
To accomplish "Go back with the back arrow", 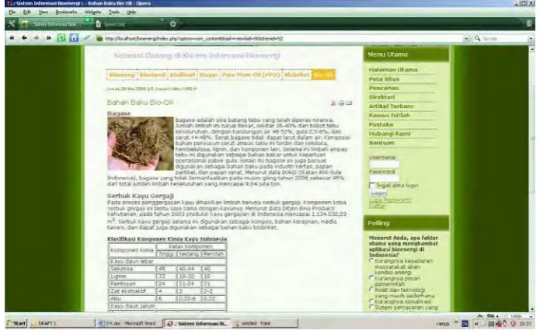I will coord(24,38).
